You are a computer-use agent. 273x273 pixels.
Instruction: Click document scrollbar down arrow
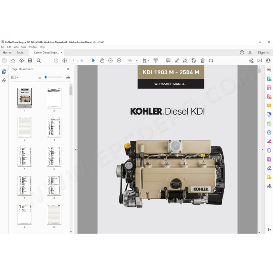pyautogui.click(x=259, y=232)
